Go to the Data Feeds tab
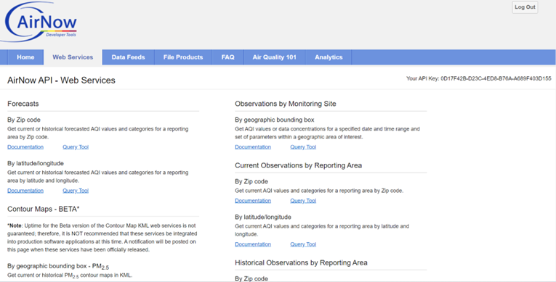The image size is (556, 282). click(128, 57)
